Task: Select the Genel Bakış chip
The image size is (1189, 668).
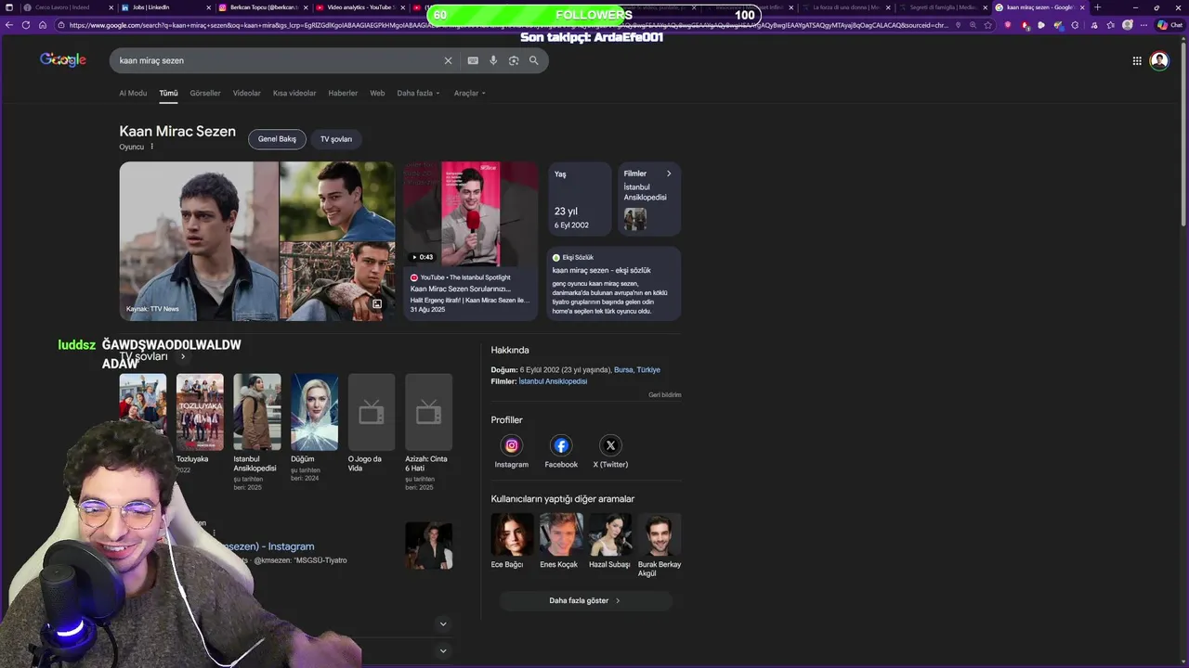Action: point(277,139)
